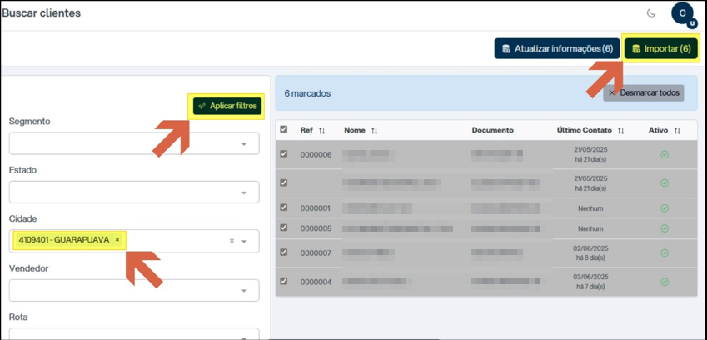
Task: Click the Buscar clientes page title
Action: click(41, 13)
